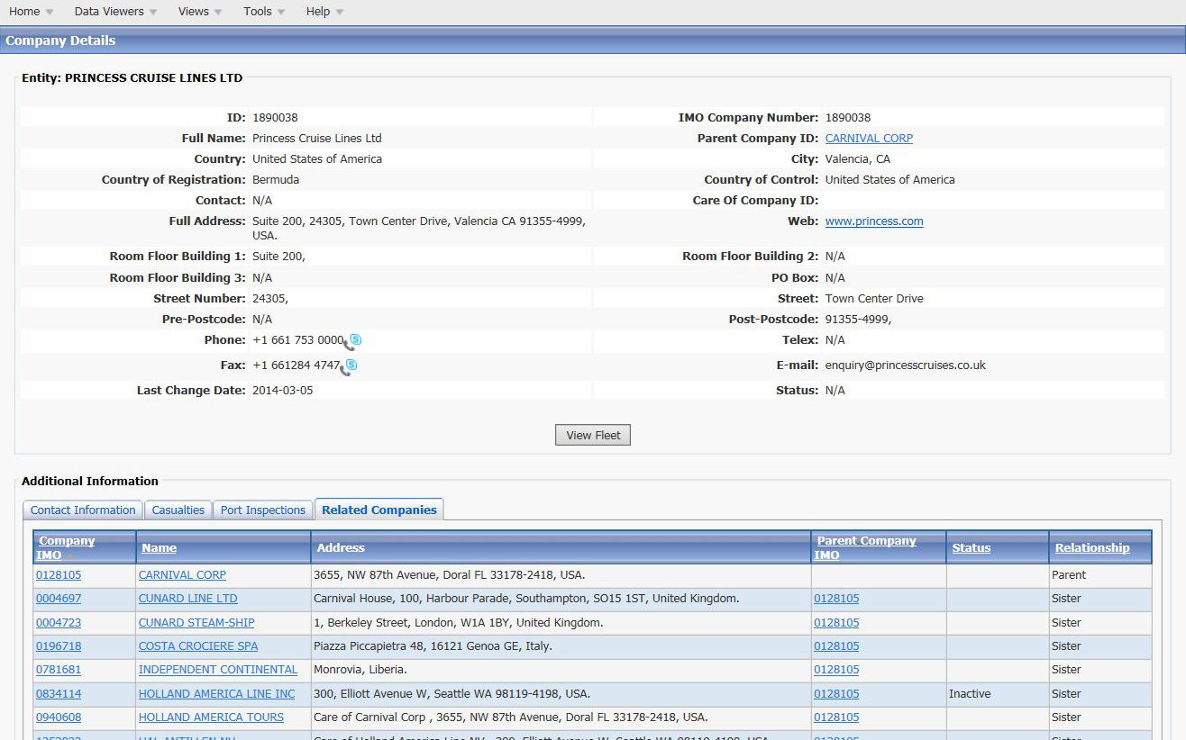The width and height of the screenshot is (1186, 740).
Task: Open the INDEPENDENT CONTINENTAL company link
Action: [x=218, y=670]
